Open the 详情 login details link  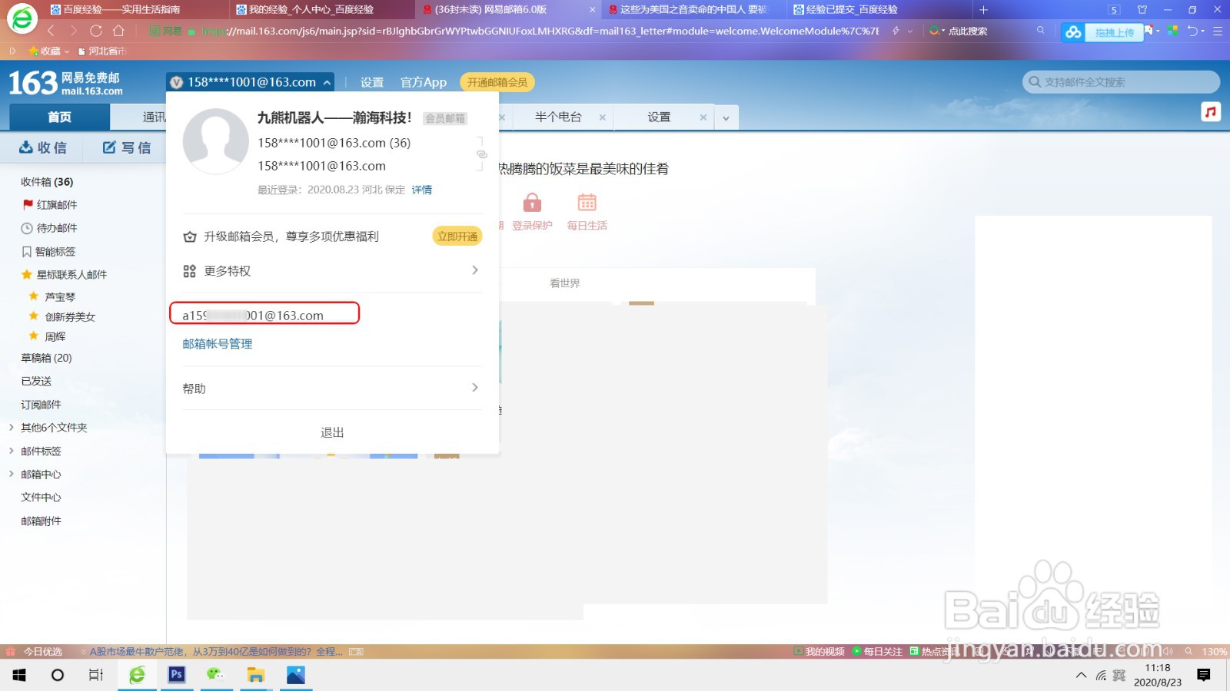click(421, 190)
